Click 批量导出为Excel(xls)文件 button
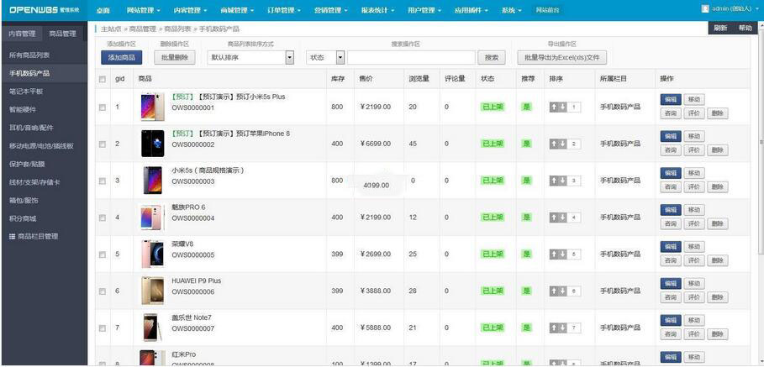 click(561, 57)
